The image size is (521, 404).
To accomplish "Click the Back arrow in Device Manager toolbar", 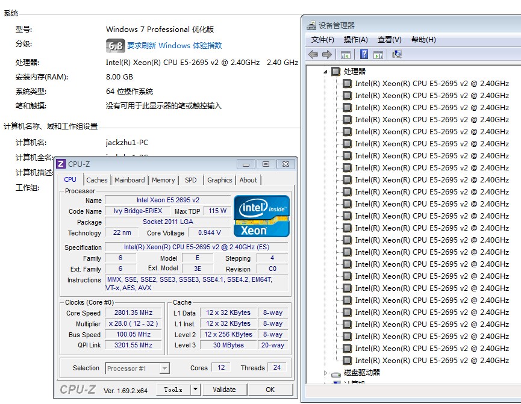I will [313, 54].
